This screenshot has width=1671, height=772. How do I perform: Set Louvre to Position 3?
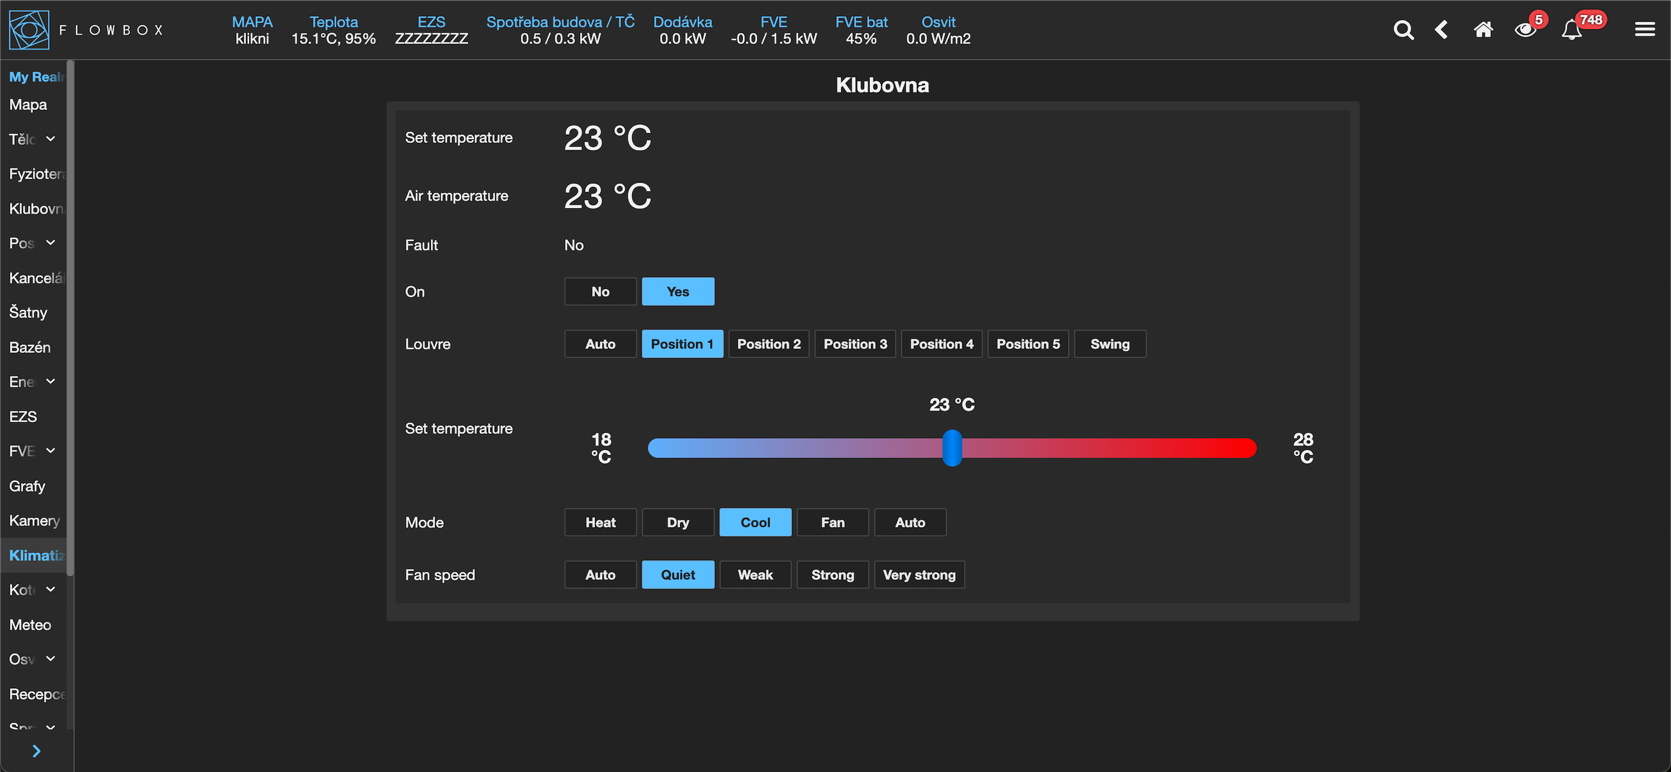(x=855, y=344)
